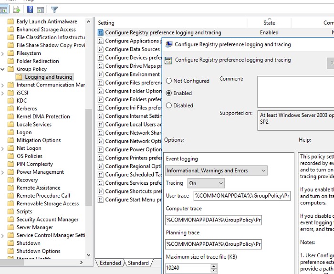
Task: Expand the iSCSI tree node
Action: (2, 93)
